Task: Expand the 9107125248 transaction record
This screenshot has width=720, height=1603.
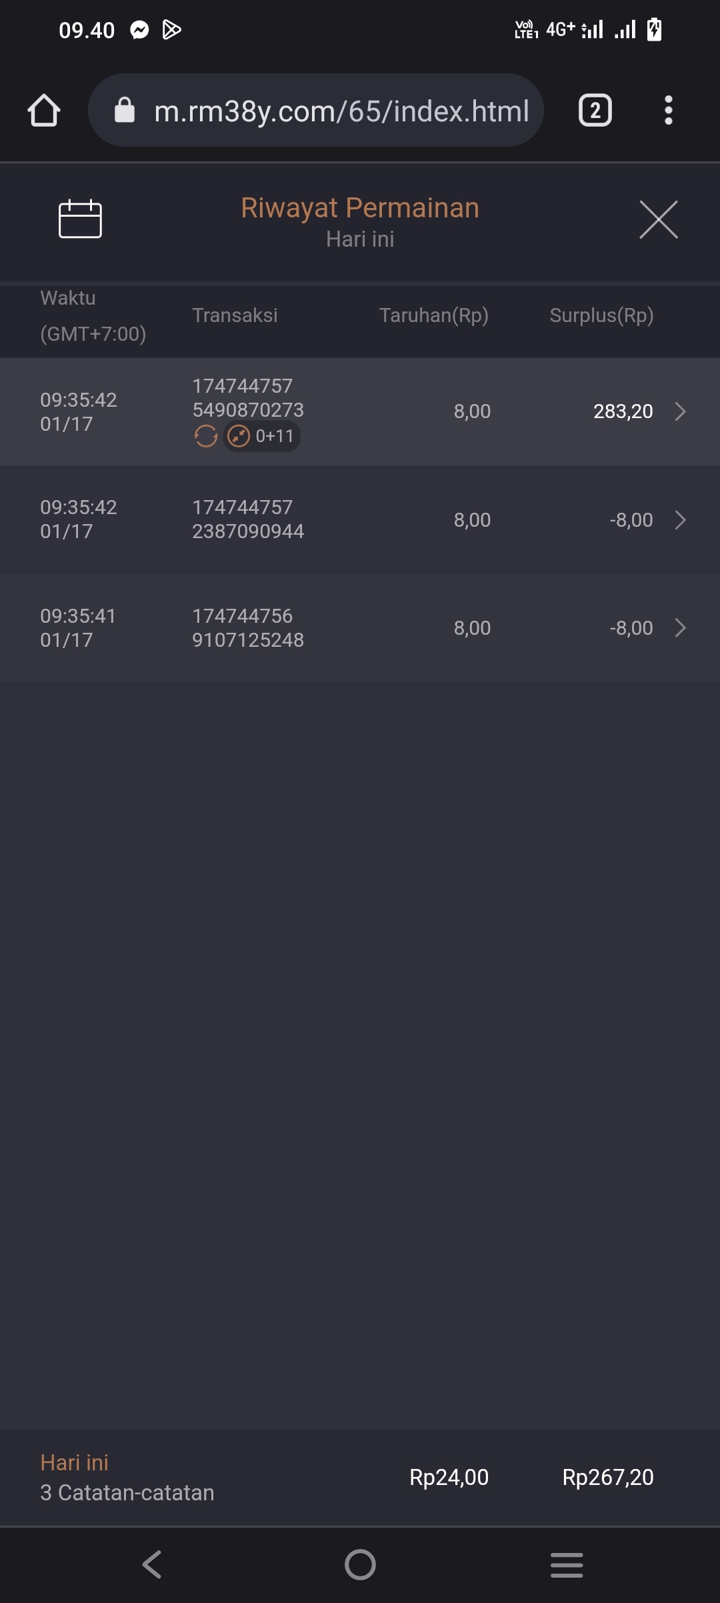Action: tap(680, 628)
